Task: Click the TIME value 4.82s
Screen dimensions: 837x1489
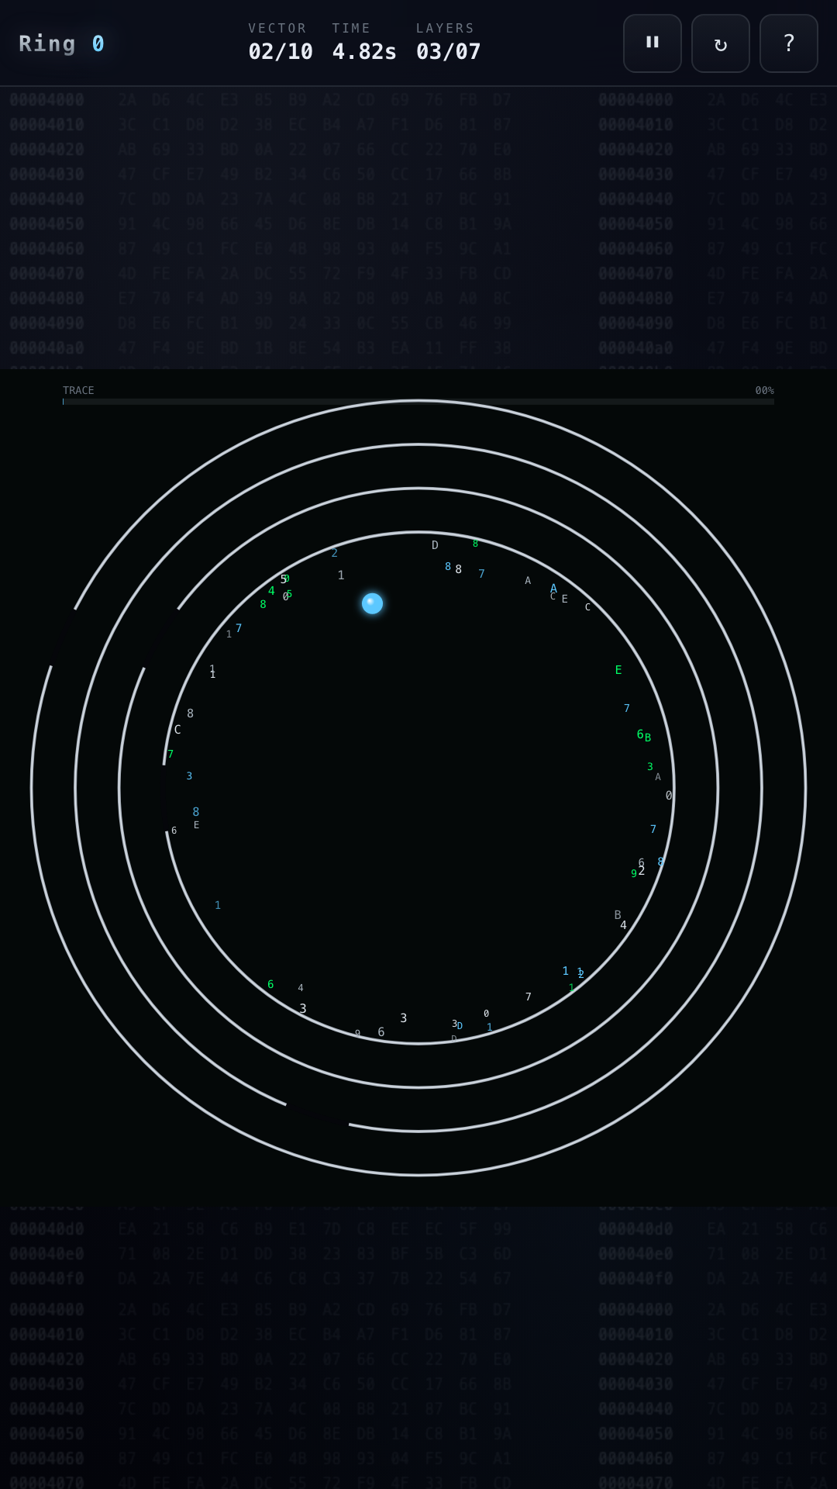Action: point(364,52)
